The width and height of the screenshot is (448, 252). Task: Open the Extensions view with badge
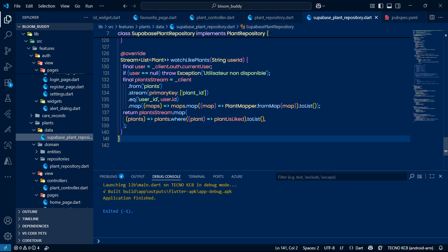[8, 82]
